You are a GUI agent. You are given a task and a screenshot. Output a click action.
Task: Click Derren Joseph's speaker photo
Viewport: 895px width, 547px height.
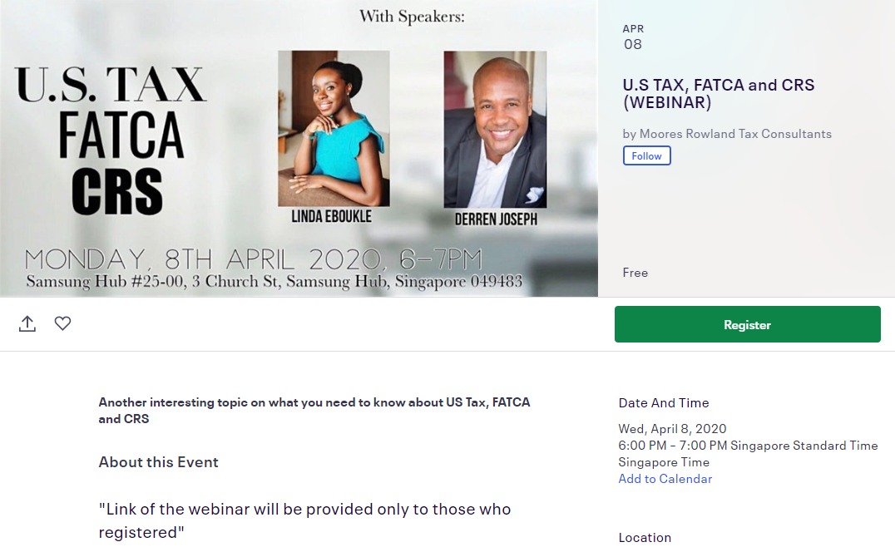click(495, 130)
